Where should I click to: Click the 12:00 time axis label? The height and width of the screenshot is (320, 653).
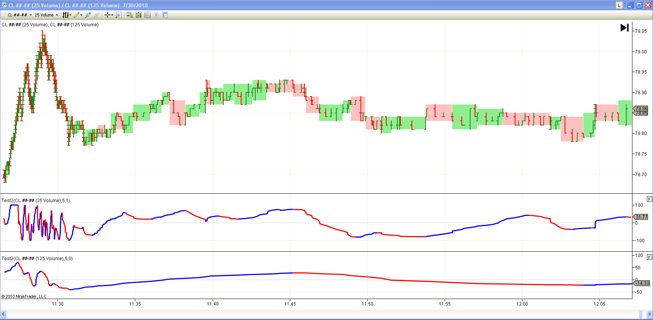pyautogui.click(x=522, y=304)
